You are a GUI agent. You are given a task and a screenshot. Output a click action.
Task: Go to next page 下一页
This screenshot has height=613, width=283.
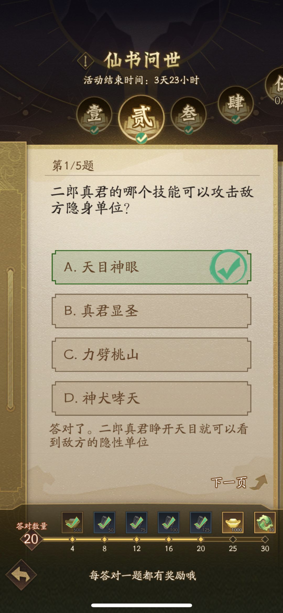coord(229,482)
